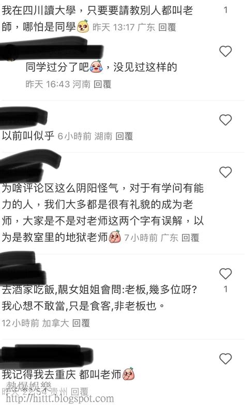Like the 为啥评论区这么阴阳怪气 comment
245x405 pixels.
(x=225, y=173)
